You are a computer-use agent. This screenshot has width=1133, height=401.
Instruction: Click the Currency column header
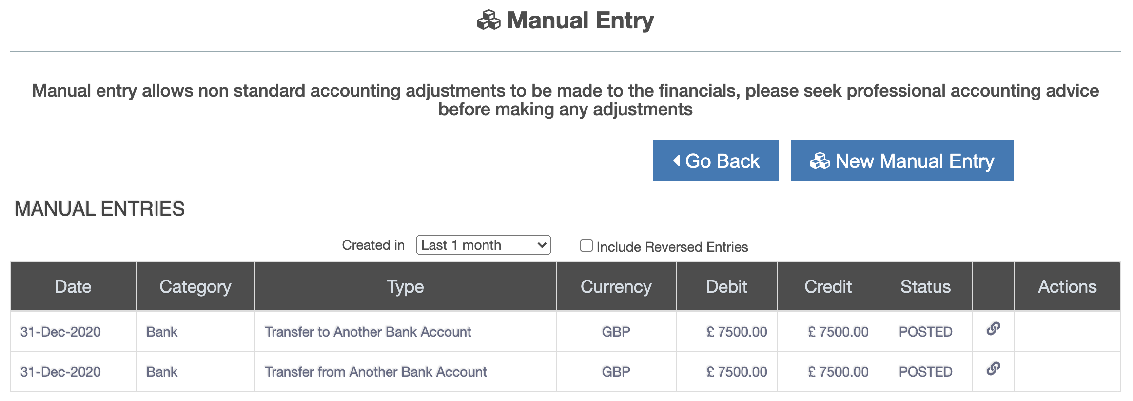[616, 287]
